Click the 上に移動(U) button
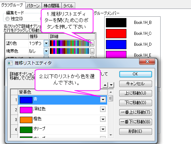 [136, 93]
